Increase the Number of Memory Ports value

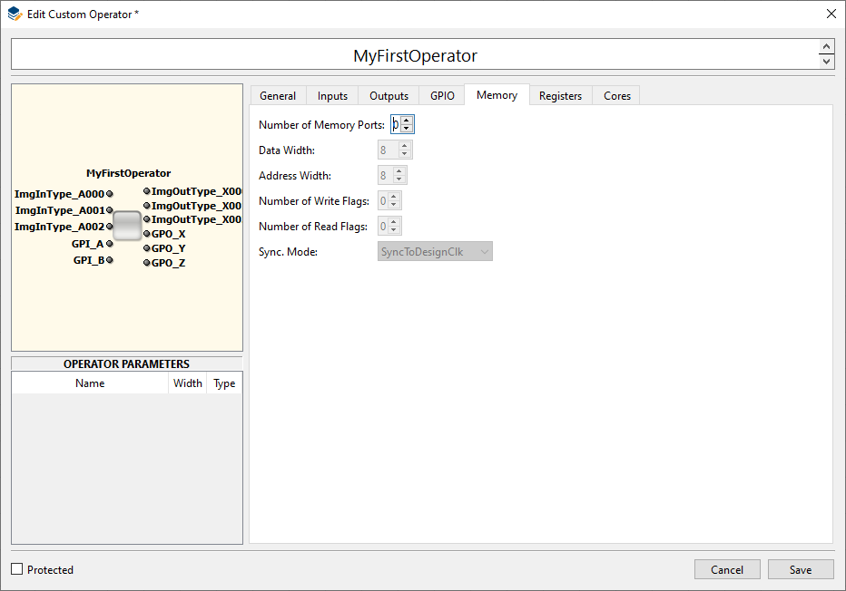407,121
